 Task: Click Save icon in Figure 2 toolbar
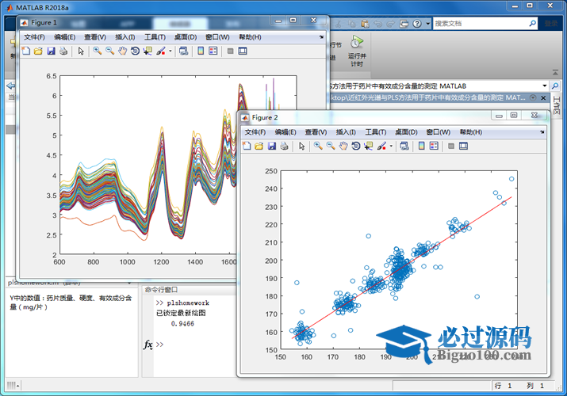tap(272, 146)
